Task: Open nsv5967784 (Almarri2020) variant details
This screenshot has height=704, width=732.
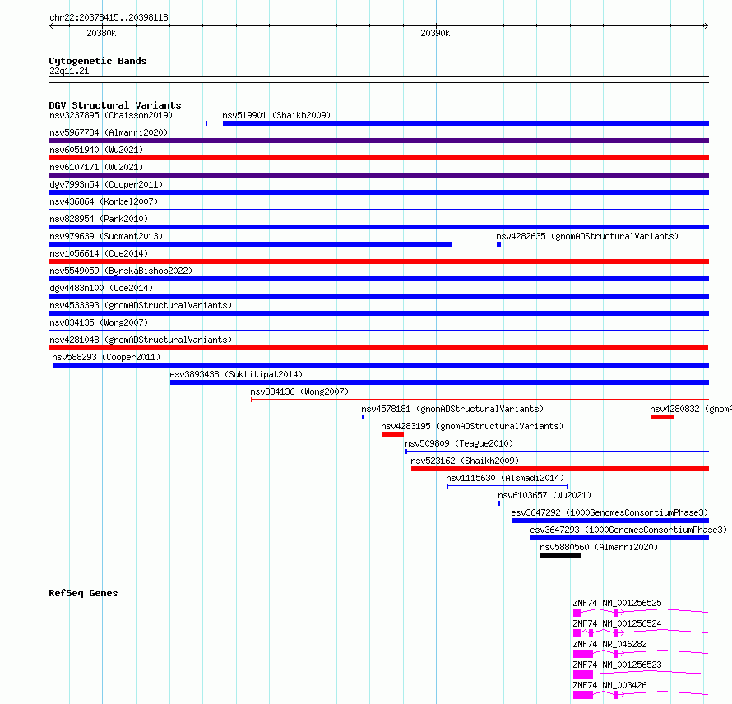Action: point(109,132)
